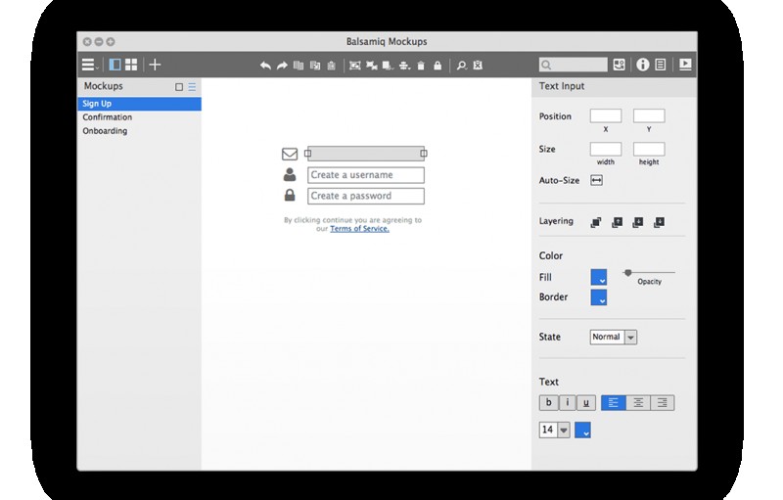This screenshot has width=783, height=500.
Task: Ungroup the selected controls
Action: [x=372, y=66]
